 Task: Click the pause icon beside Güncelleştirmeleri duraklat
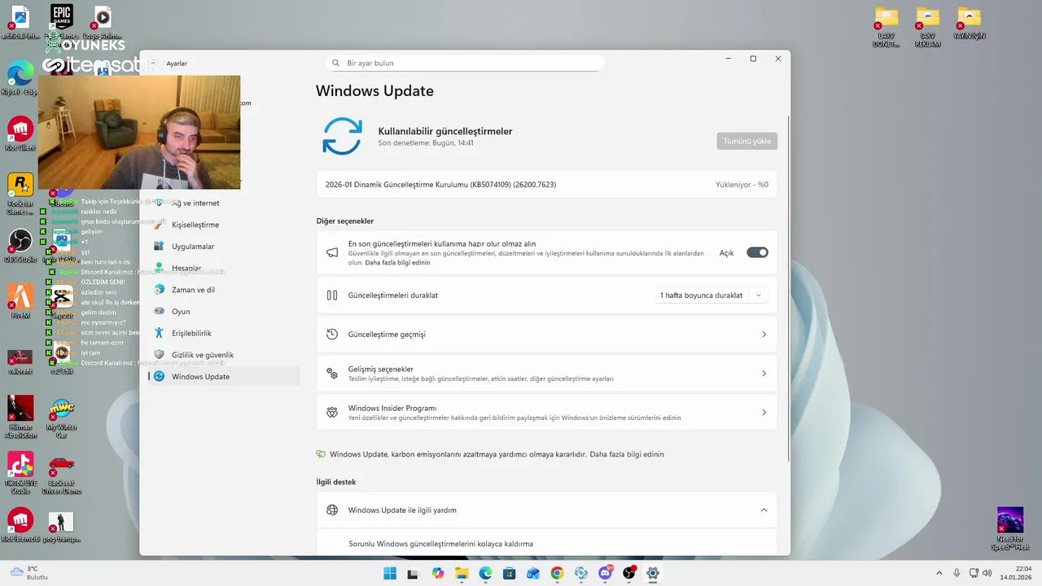click(332, 295)
